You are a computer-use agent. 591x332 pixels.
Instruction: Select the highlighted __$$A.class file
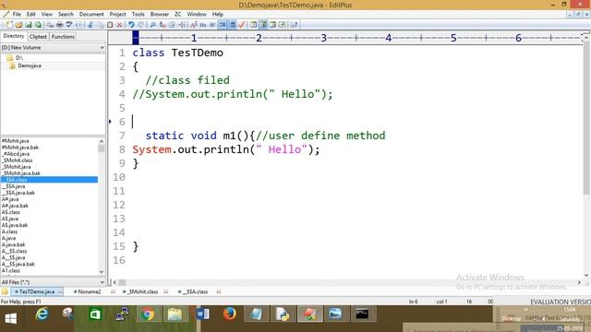click(x=49, y=180)
